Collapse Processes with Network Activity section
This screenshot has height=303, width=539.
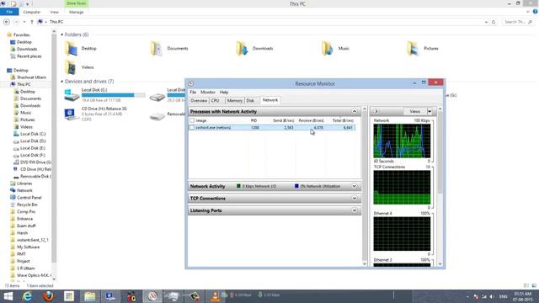pyautogui.click(x=355, y=111)
